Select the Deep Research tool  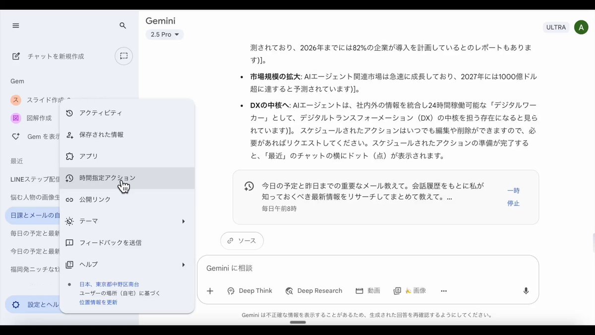tap(313, 291)
